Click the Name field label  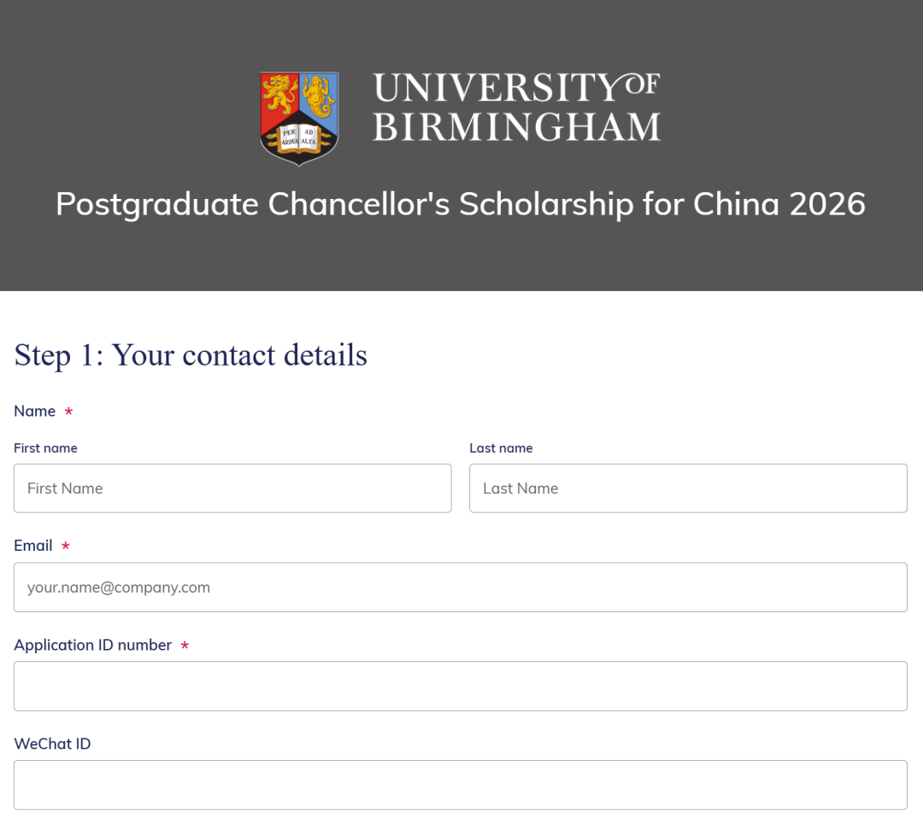click(32, 411)
